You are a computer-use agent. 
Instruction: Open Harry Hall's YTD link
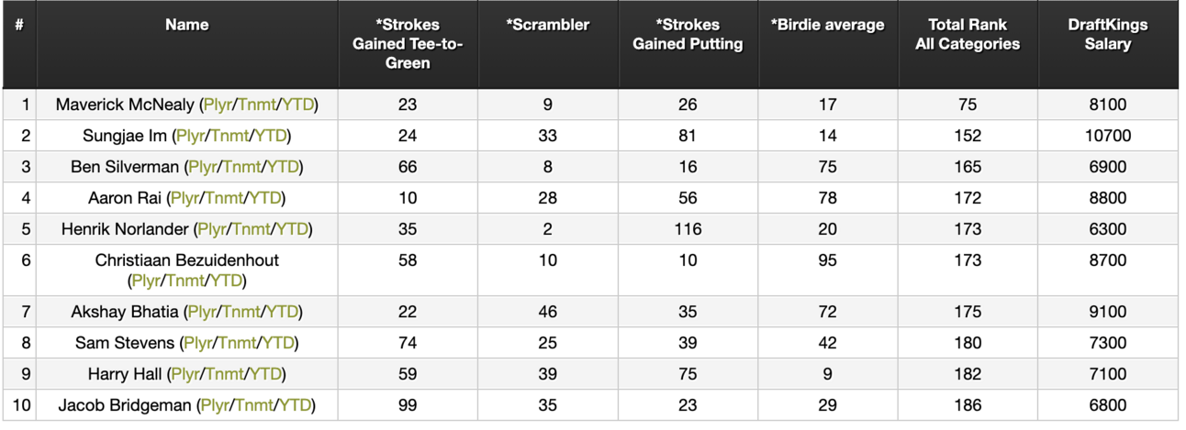pyautogui.click(x=265, y=374)
